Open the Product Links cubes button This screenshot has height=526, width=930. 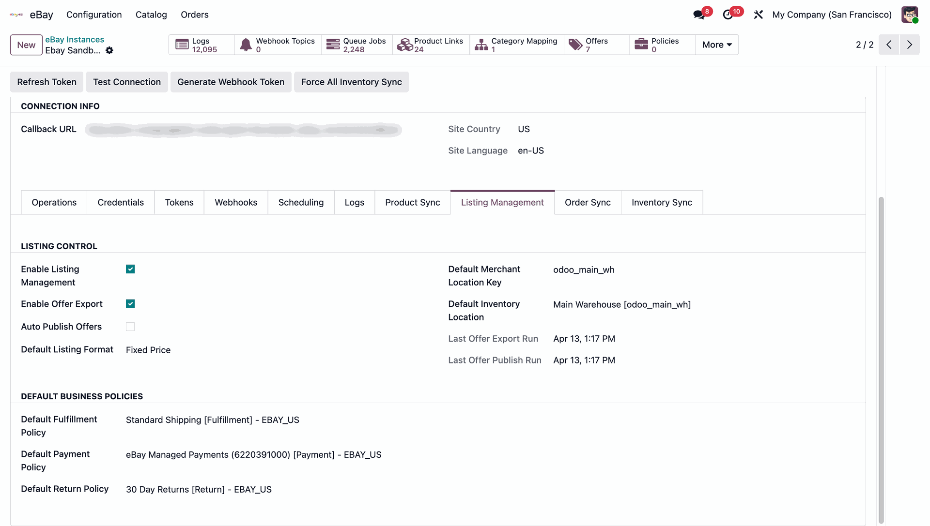[x=431, y=45]
